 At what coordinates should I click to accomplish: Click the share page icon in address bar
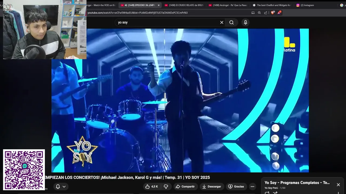(266, 13)
